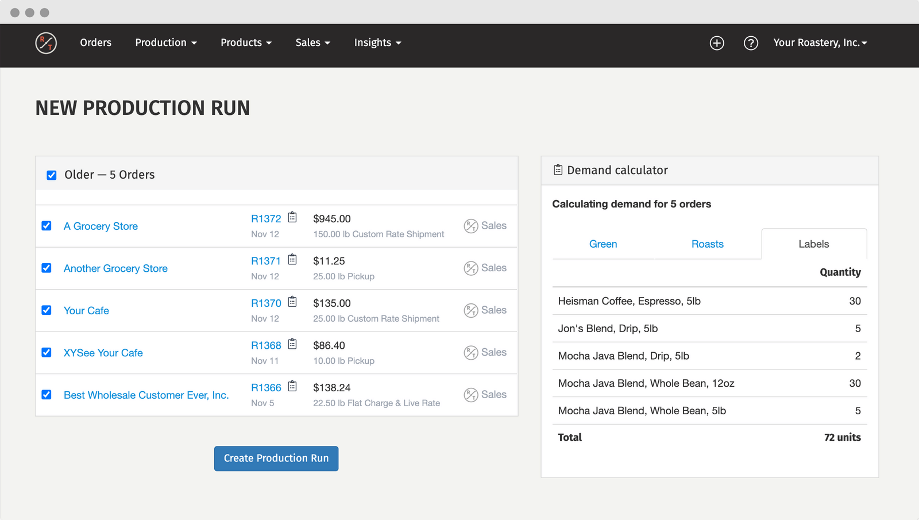Open order R1370 link
The image size is (919, 520).
coord(266,303)
